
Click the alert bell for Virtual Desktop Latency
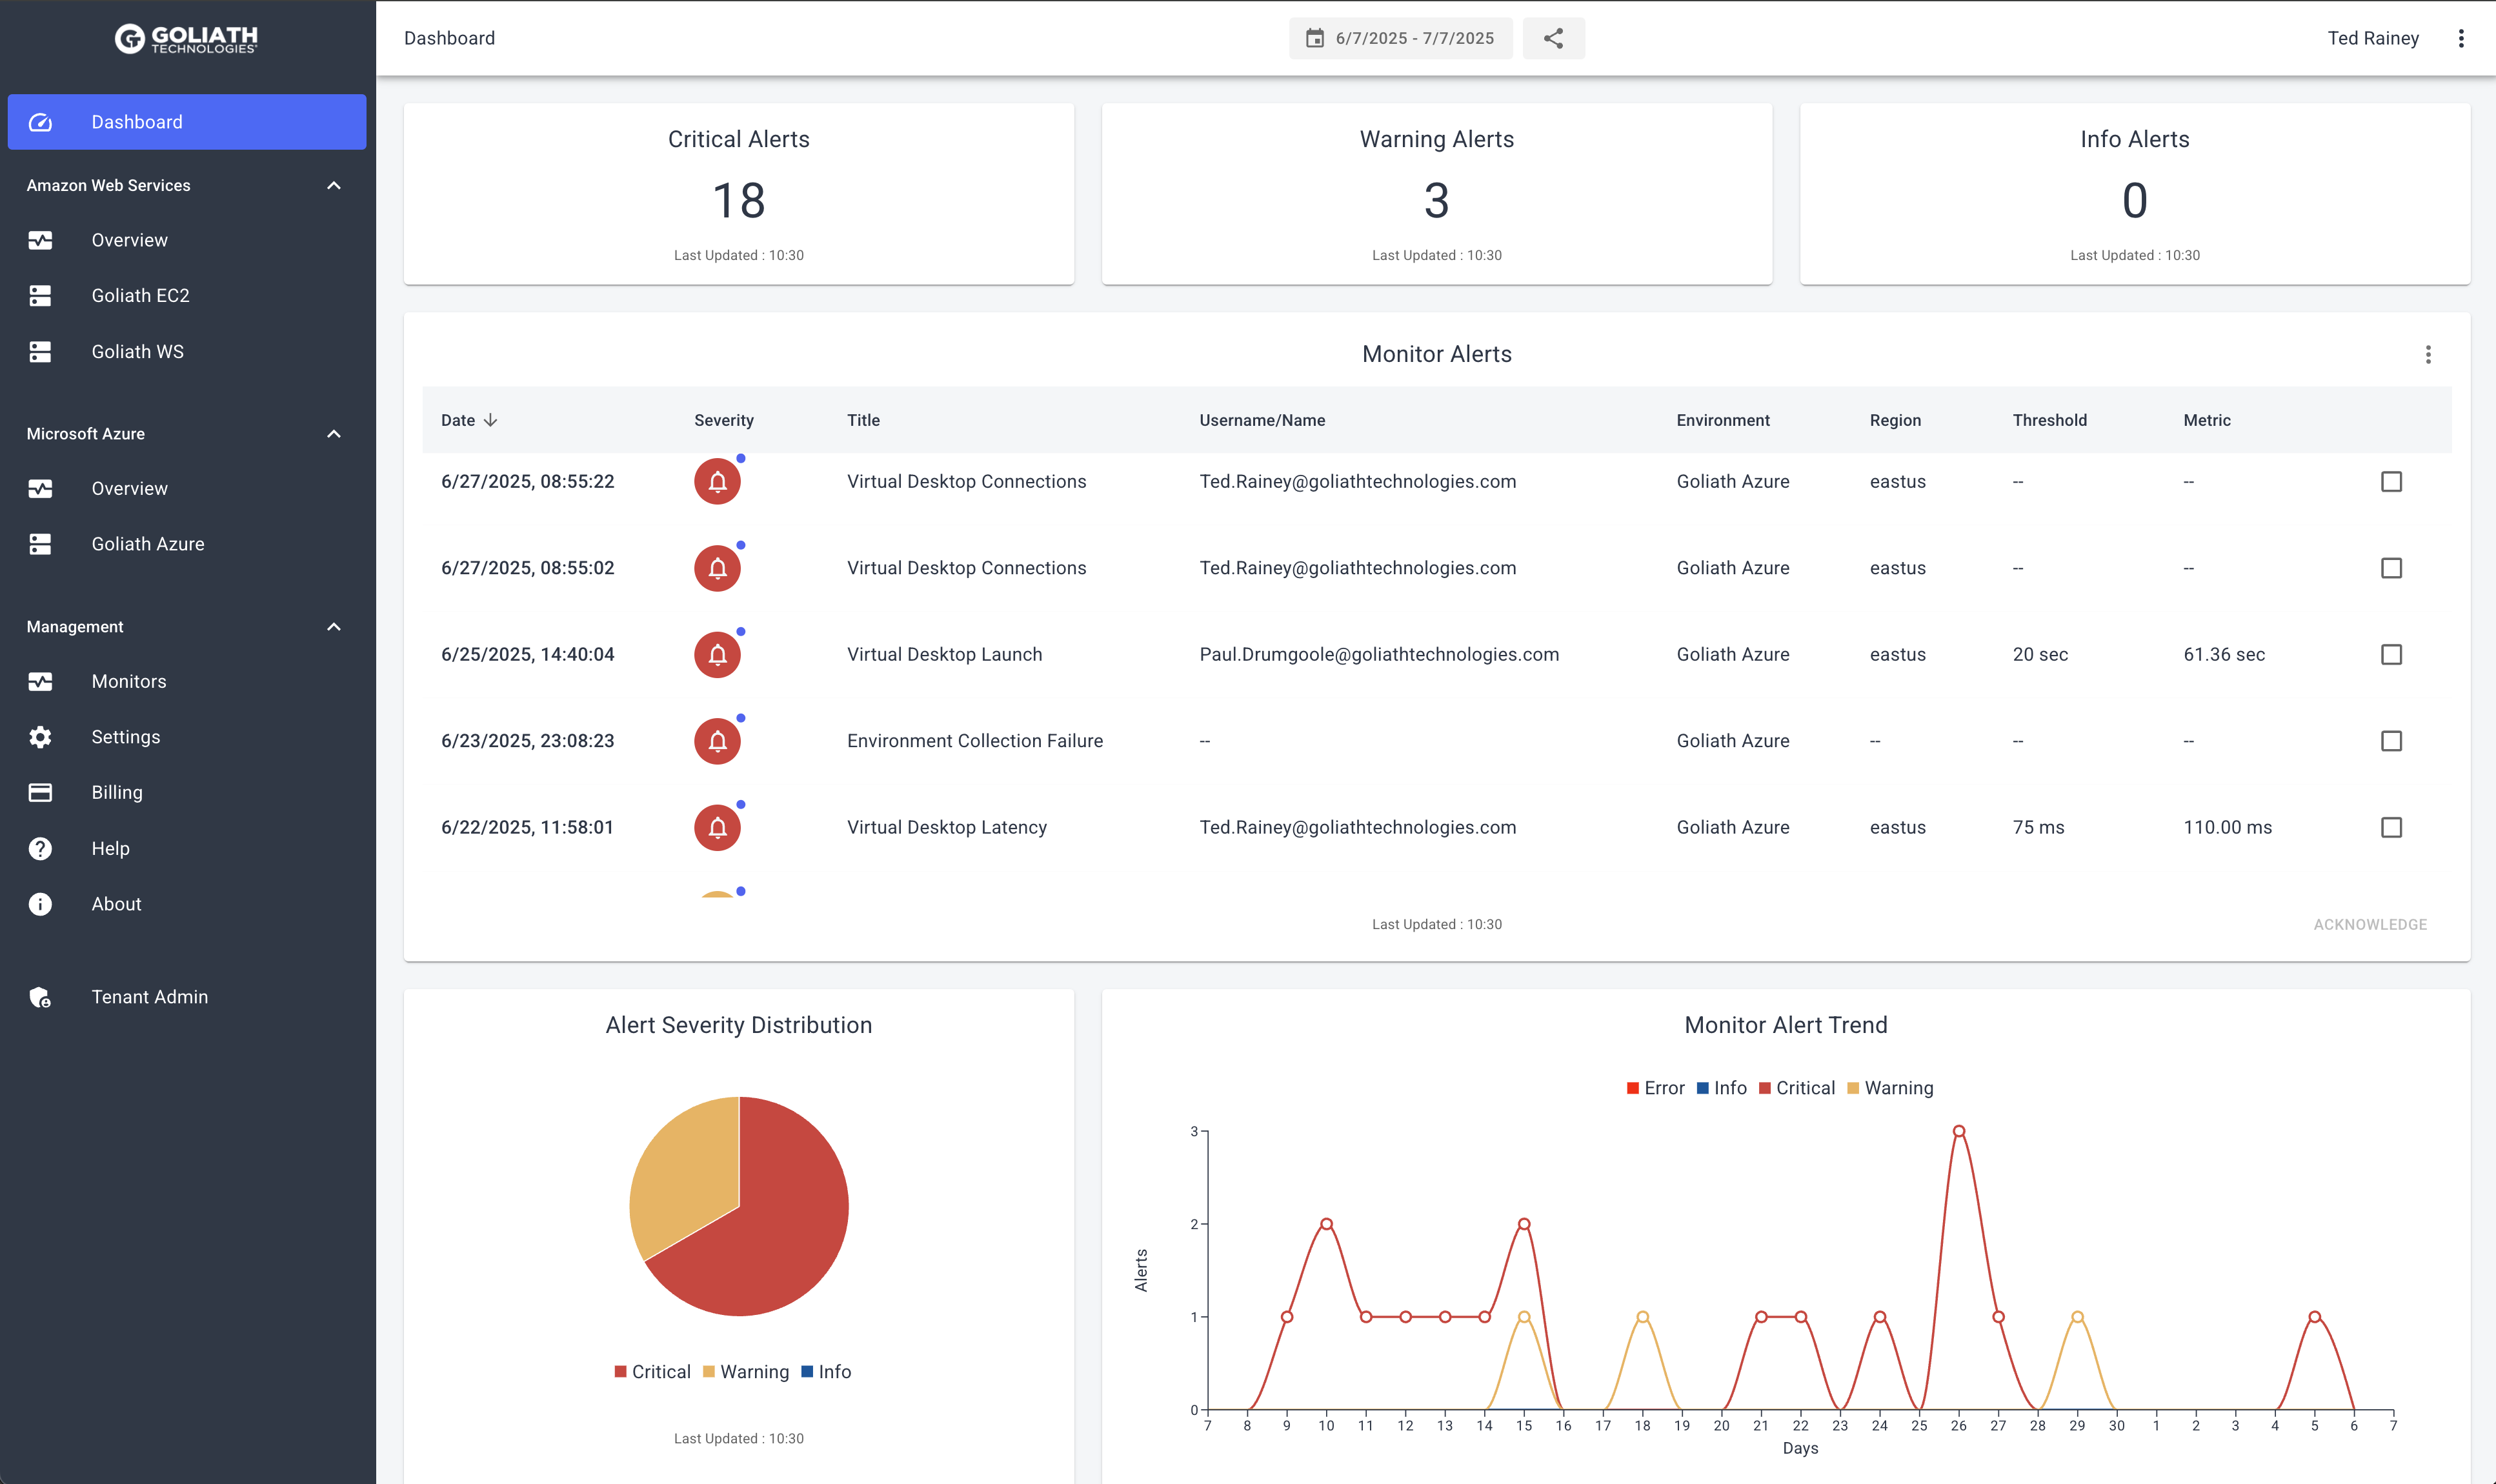click(x=717, y=828)
